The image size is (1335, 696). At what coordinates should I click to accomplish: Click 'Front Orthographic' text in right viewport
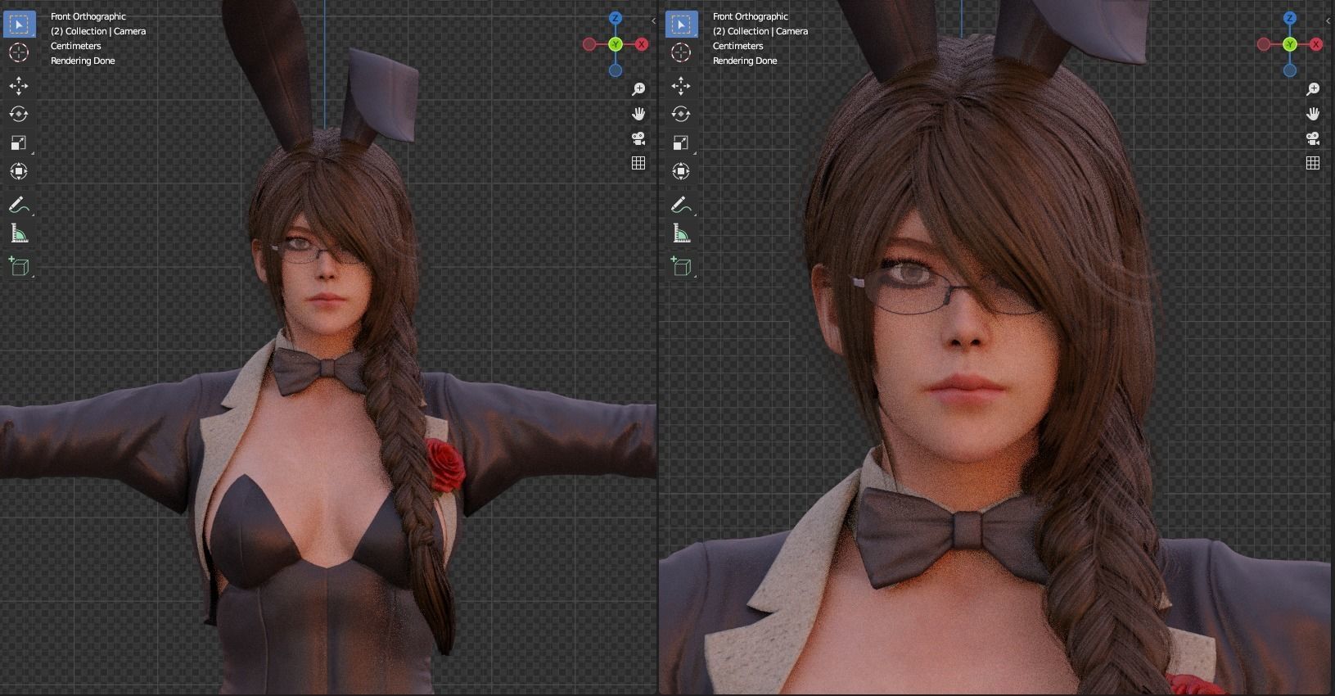[751, 16]
